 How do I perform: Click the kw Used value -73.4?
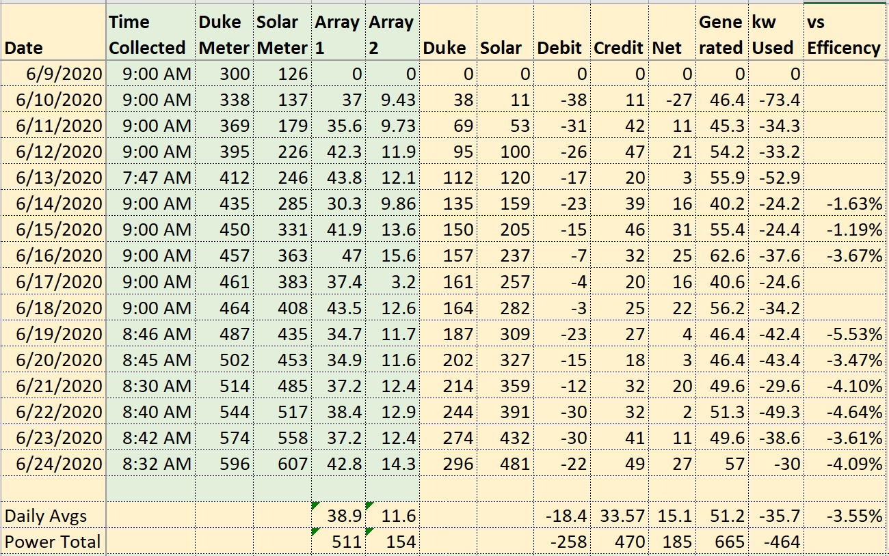[x=776, y=100]
